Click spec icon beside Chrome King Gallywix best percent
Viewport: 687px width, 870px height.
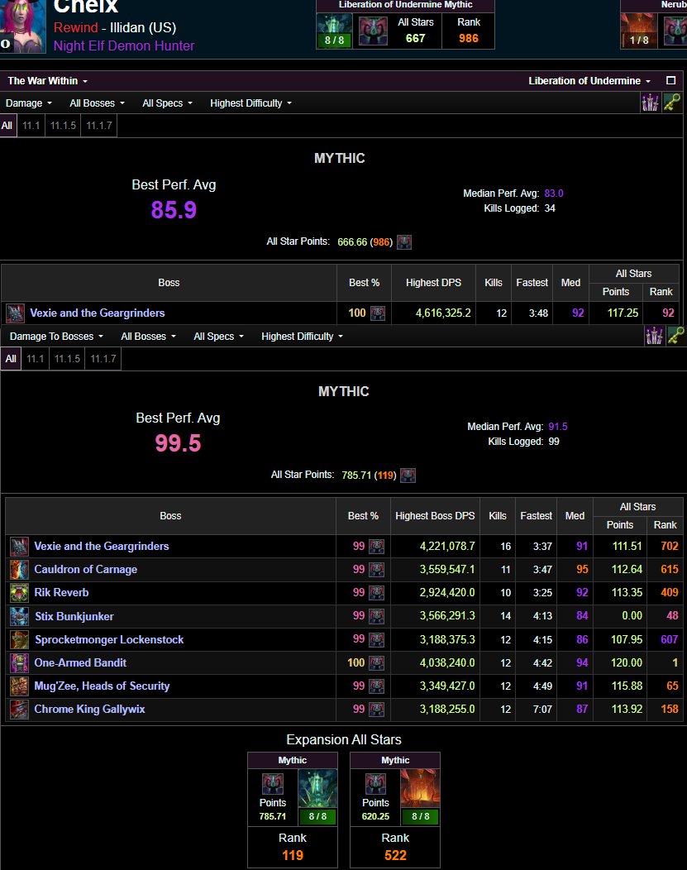pyautogui.click(x=376, y=709)
